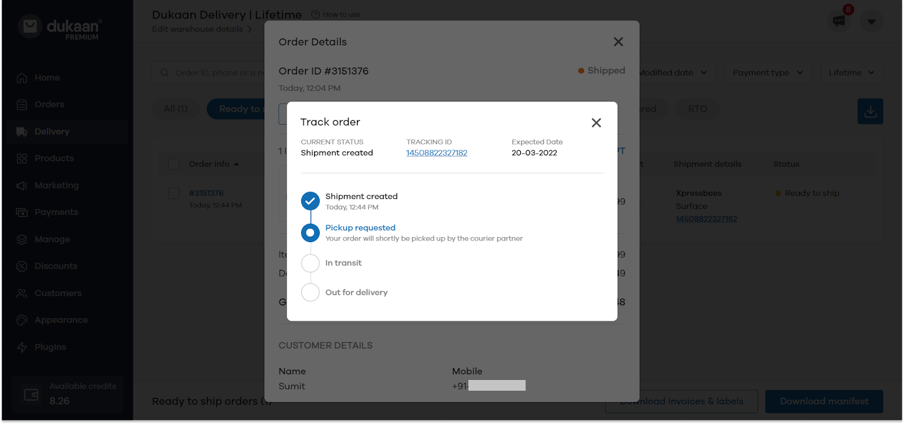The height and width of the screenshot is (424, 904).
Task: Open Edit warehouse details
Action: (202, 29)
